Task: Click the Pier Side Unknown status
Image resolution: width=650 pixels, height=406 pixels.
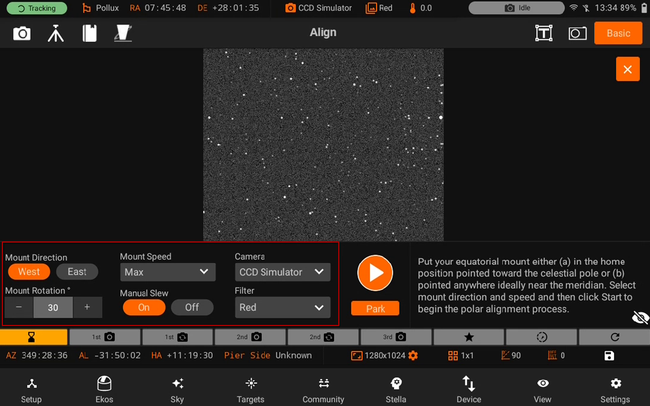Action: click(x=268, y=356)
